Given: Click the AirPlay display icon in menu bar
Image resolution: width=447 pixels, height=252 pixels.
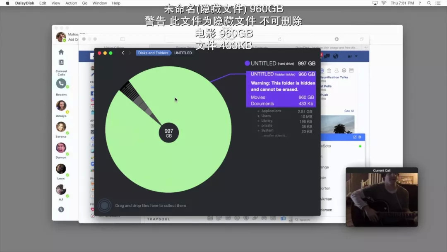Looking at the screenshot, I should [x=375, y=3].
